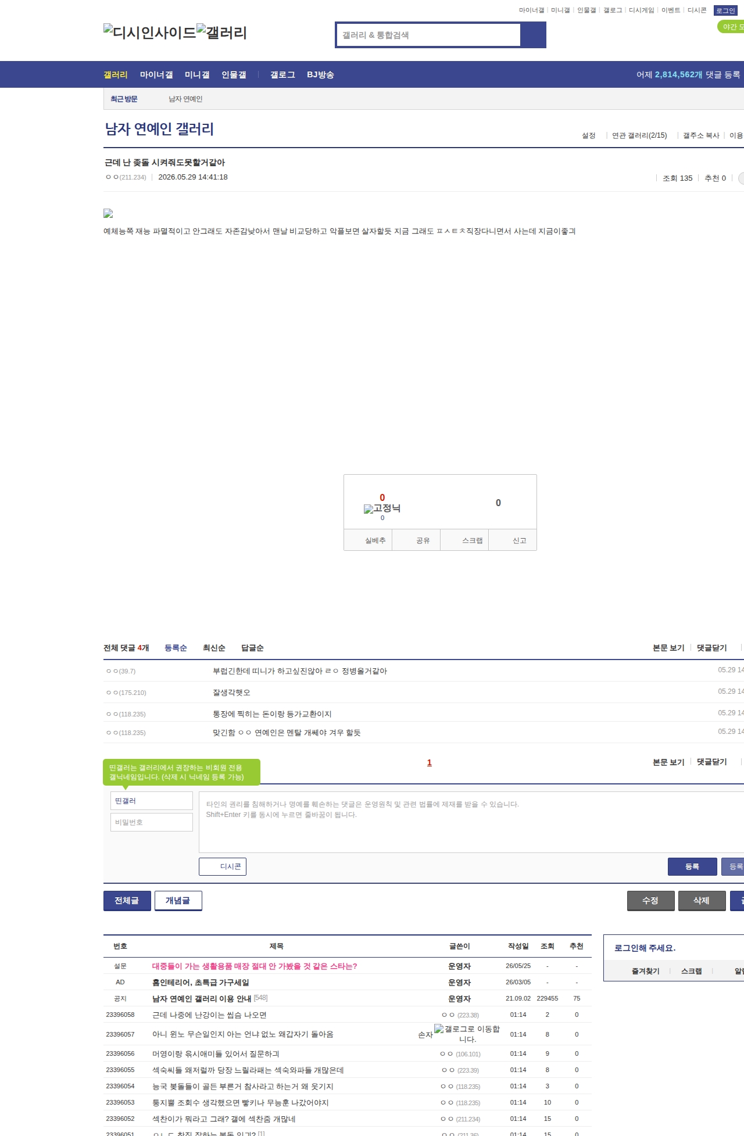This screenshot has height=1136, width=744.
Task: Open the 인물갤 navigation tab
Action: coord(234,74)
